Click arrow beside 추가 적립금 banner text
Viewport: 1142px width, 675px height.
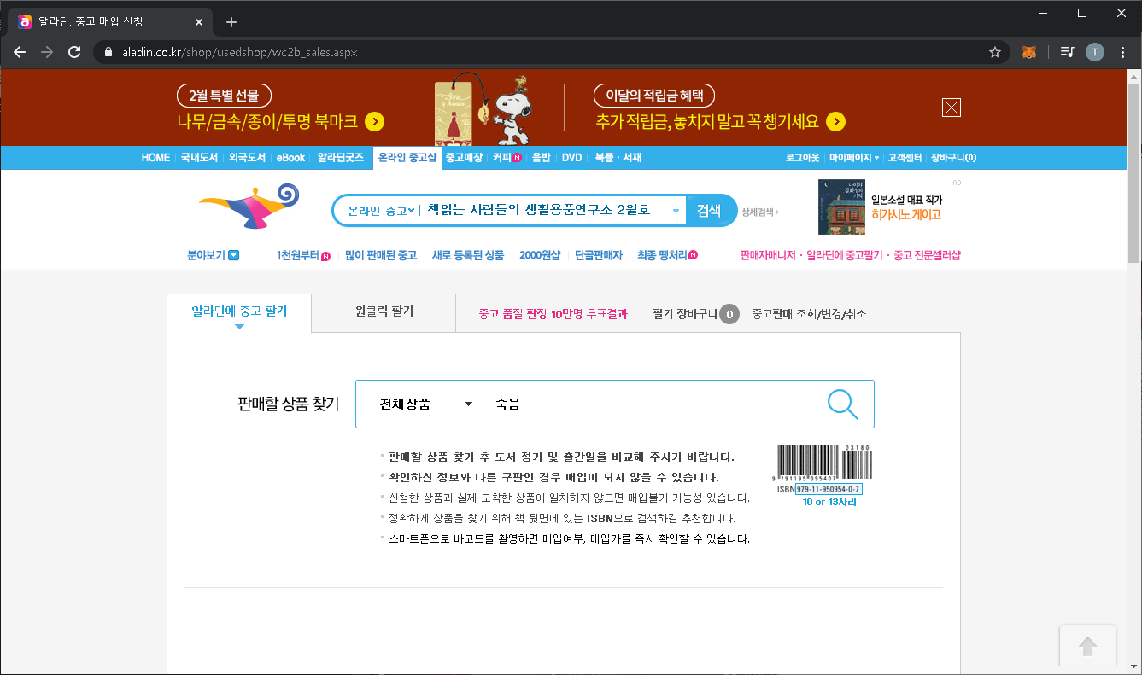(x=836, y=121)
